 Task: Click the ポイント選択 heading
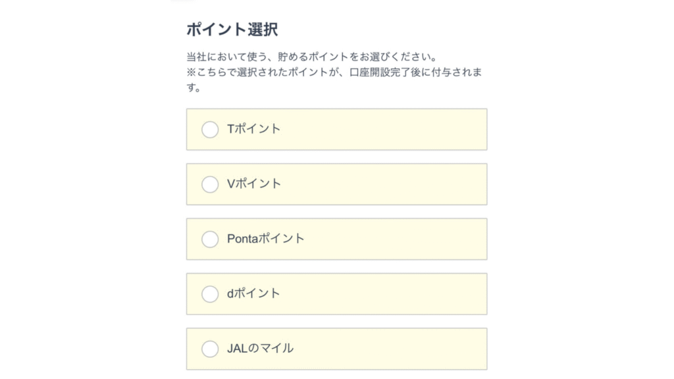[232, 30]
